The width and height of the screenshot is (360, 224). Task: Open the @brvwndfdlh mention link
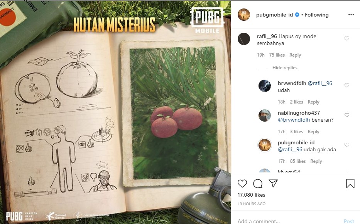pyautogui.click(x=294, y=120)
